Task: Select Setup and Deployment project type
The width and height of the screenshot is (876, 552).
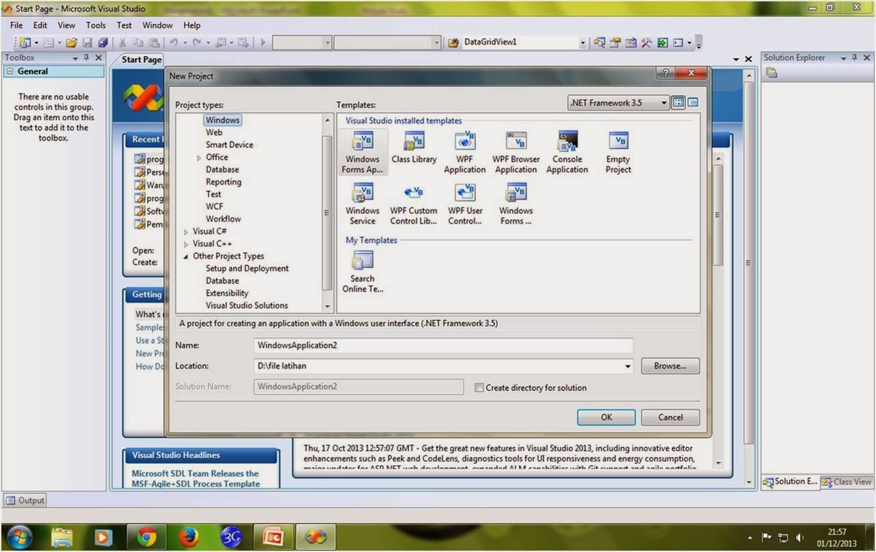Action: (247, 268)
